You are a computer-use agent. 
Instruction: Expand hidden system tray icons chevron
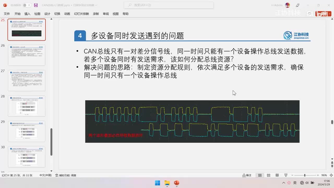pyautogui.click(x=284, y=183)
